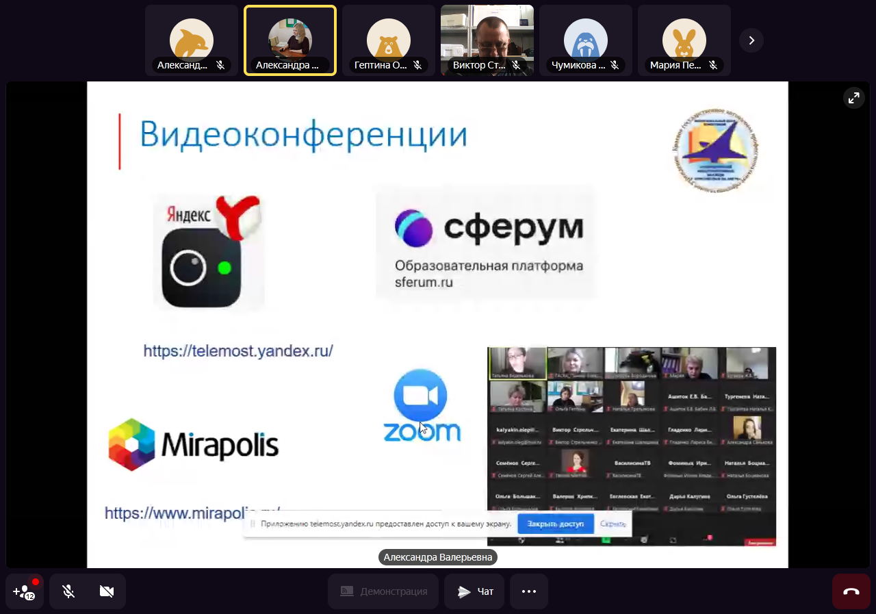Image resolution: width=876 pixels, height=614 pixels.
Task: Click muted mic icon on dolphin avatar tile
Action: 220,65
